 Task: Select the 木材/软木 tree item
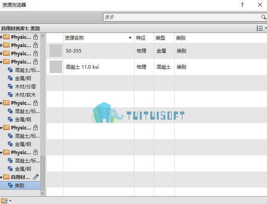click(x=25, y=95)
